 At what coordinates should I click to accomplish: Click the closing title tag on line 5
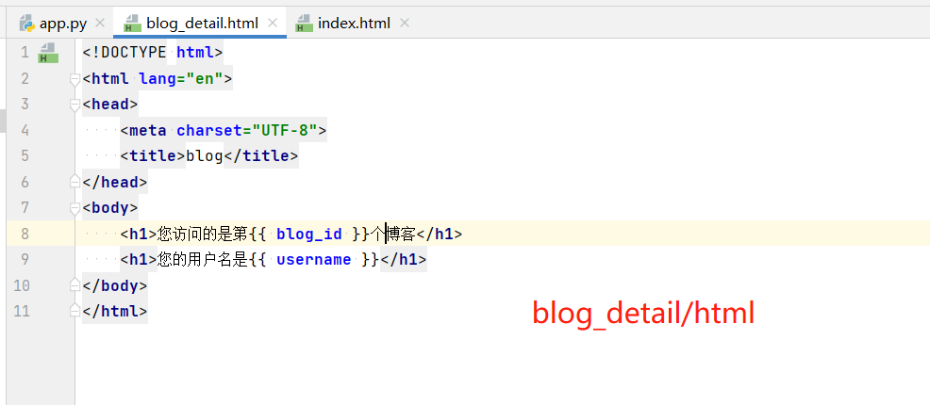point(261,156)
